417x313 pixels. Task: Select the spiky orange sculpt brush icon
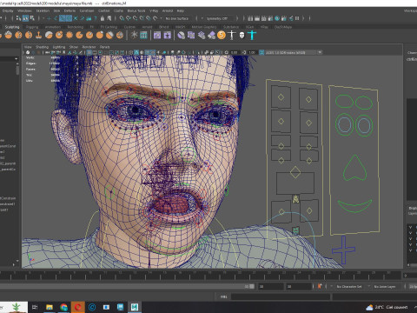(69, 36)
